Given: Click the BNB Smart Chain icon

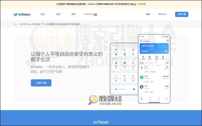Looking at the screenshot, I should click(x=116, y=76).
